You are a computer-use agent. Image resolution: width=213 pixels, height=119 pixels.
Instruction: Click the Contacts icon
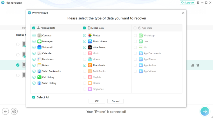pos(40,36)
